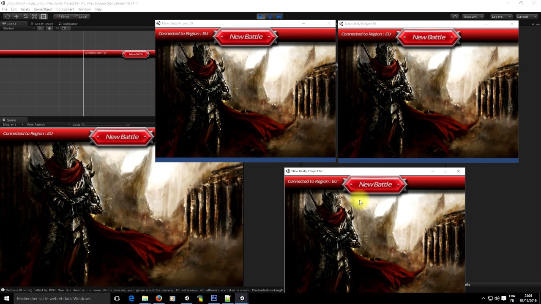Open Firefox from taskbar
The height and width of the screenshot is (304, 541).
tap(158, 299)
